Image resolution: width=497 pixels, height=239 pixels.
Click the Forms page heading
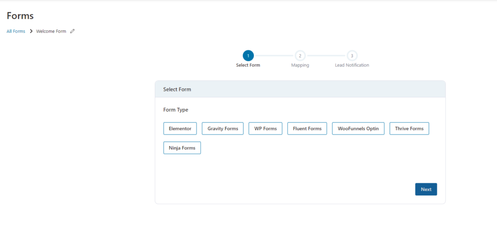[20, 16]
